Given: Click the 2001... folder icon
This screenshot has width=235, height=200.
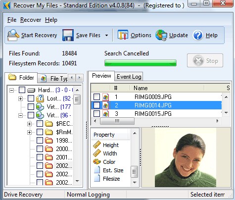Looking at the screenshot, I should pos(49,157).
